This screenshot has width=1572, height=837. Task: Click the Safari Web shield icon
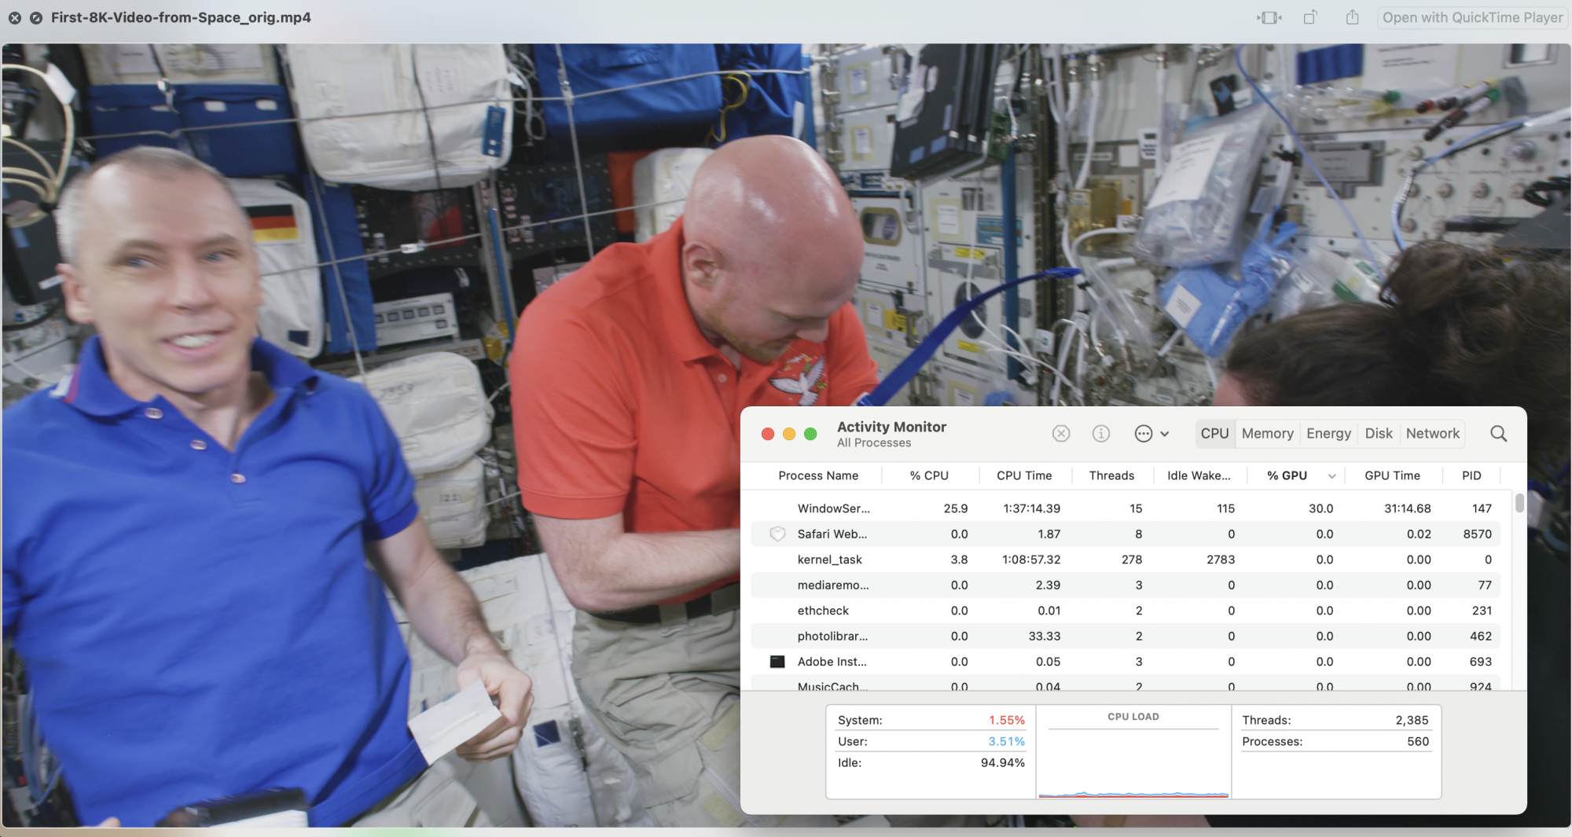coord(777,534)
